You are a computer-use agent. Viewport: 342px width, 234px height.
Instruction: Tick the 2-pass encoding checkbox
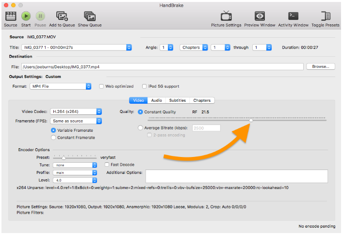[x=149, y=135]
